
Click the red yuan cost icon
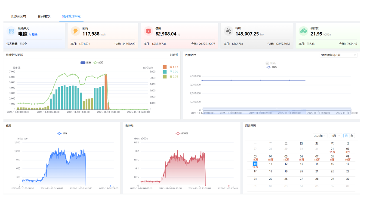coord(148,31)
